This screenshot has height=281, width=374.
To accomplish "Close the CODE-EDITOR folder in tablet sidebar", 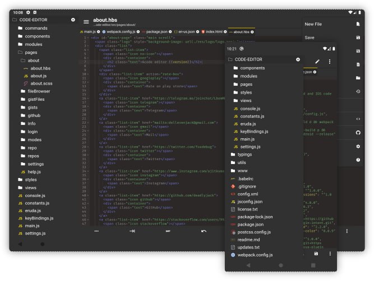I will coord(73,20).
